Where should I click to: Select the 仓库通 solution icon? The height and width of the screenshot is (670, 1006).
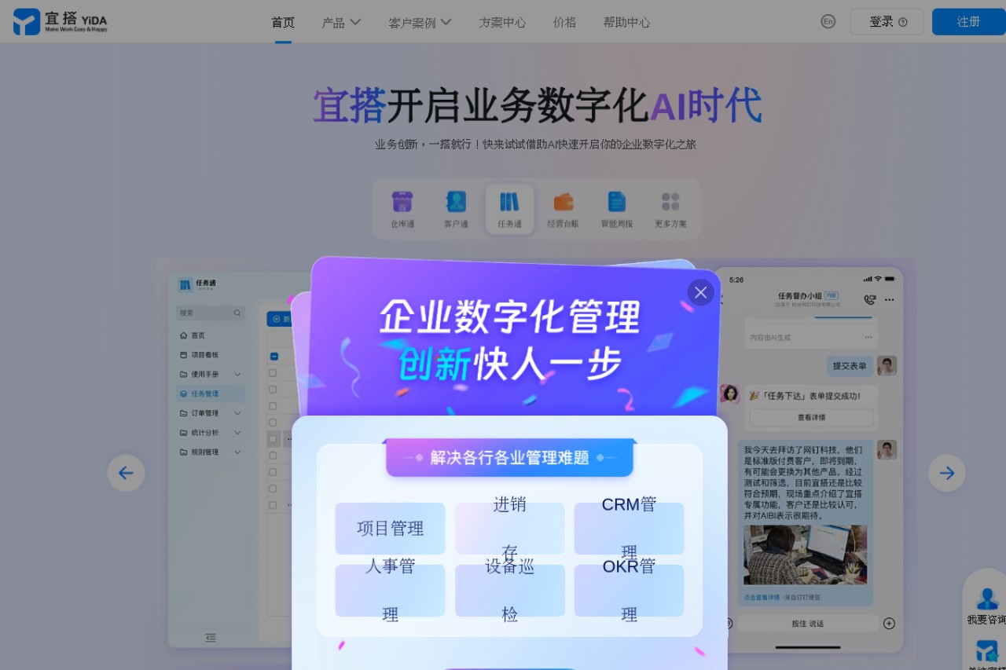coord(402,209)
